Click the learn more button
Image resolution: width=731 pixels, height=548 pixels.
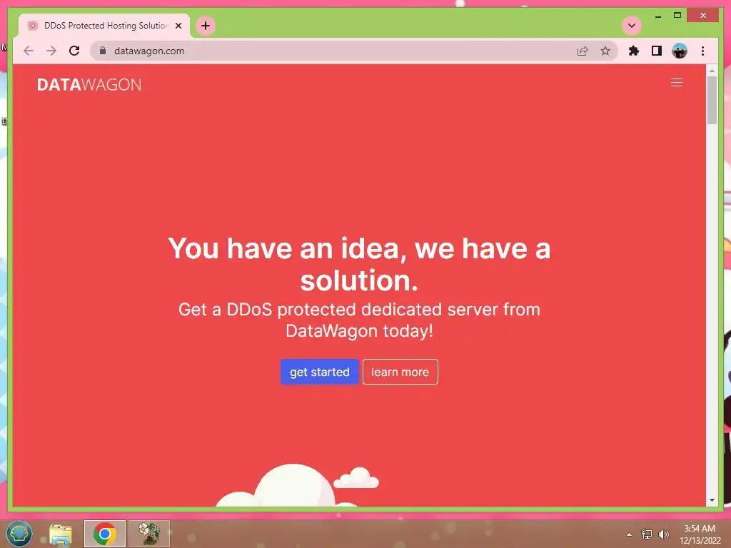(x=400, y=372)
